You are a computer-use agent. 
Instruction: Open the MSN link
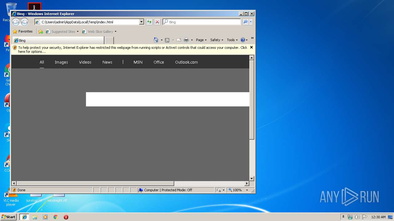138,62
